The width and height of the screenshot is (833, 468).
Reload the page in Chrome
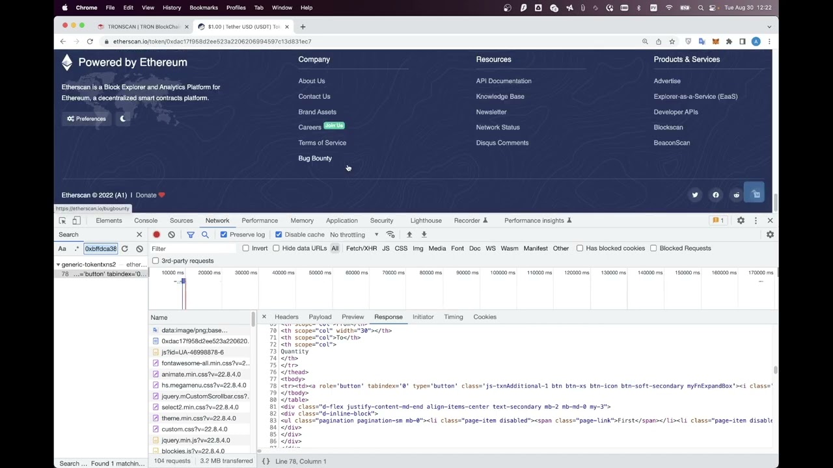click(x=90, y=42)
